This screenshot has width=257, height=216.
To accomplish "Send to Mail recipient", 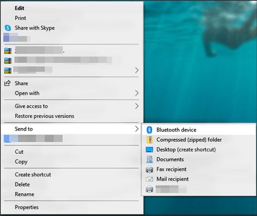I will pyautogui.click(x=198, y=179).
